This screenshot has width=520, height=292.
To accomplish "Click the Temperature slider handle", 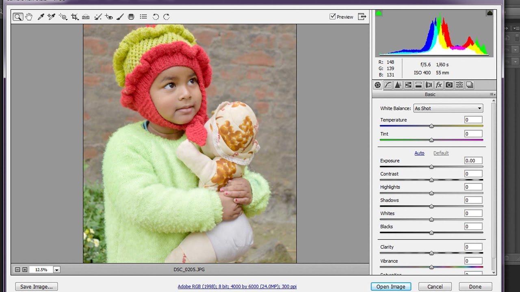I will click(431, 126).
